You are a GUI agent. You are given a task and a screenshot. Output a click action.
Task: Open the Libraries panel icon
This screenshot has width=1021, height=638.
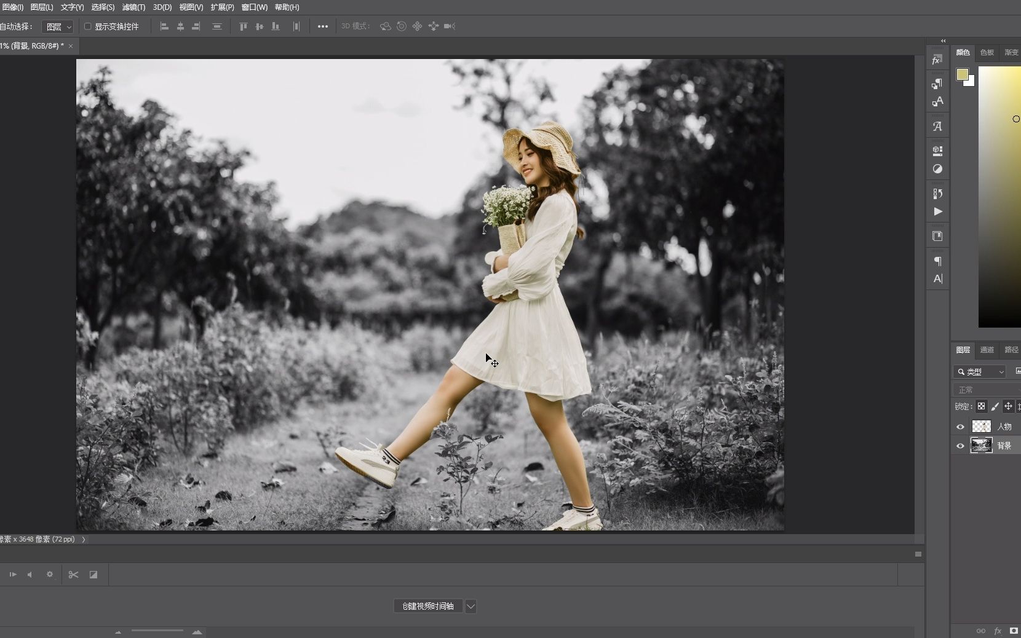point(937,236)
